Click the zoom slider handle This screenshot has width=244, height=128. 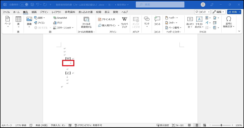click(x=221, y=125)
